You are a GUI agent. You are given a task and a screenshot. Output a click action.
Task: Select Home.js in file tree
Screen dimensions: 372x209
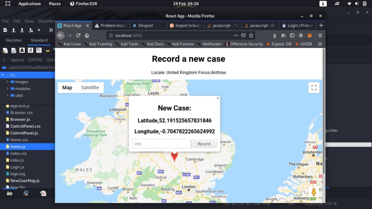pos(27,147)
